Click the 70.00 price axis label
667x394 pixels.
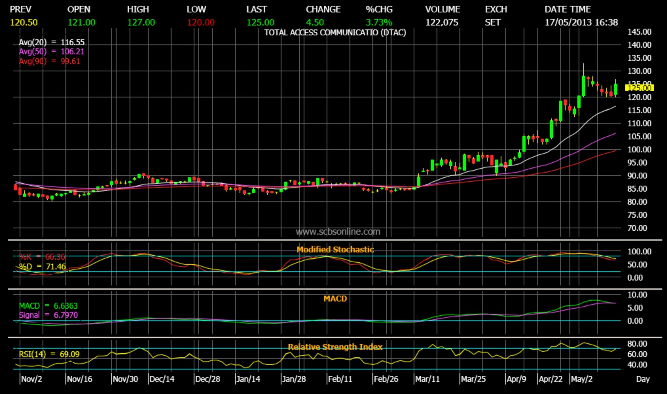[637, 228]
